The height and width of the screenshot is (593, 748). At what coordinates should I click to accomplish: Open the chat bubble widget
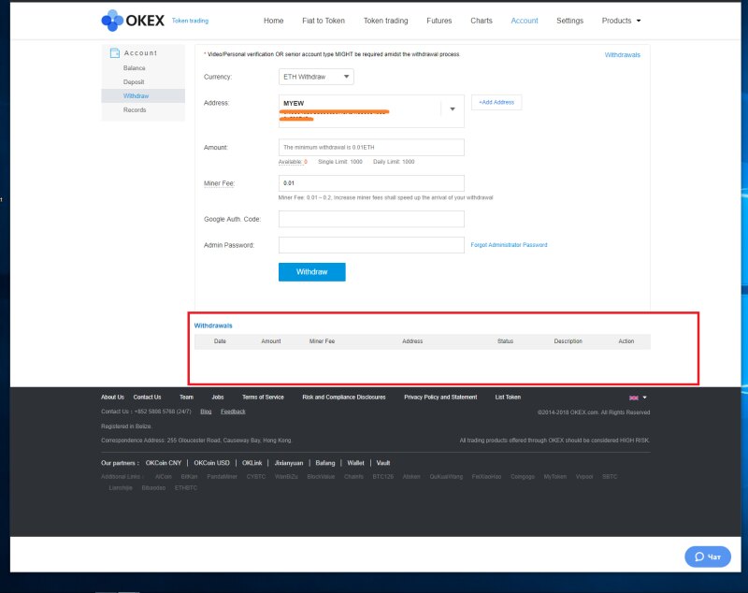point(707,557)
